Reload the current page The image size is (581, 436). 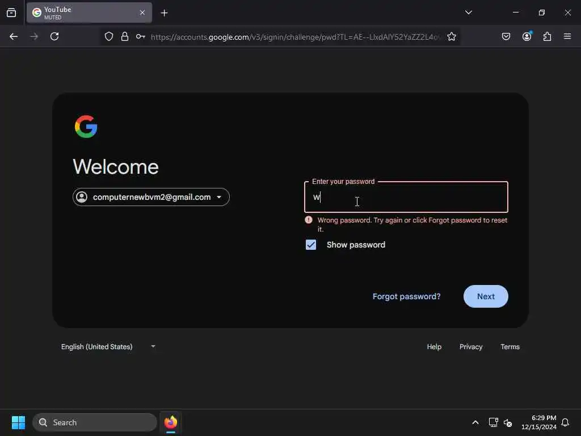tap(54, 36)
